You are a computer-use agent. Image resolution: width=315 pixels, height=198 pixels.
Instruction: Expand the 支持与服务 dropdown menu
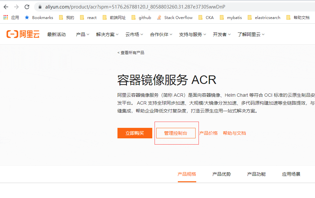[x=193, y=34]
